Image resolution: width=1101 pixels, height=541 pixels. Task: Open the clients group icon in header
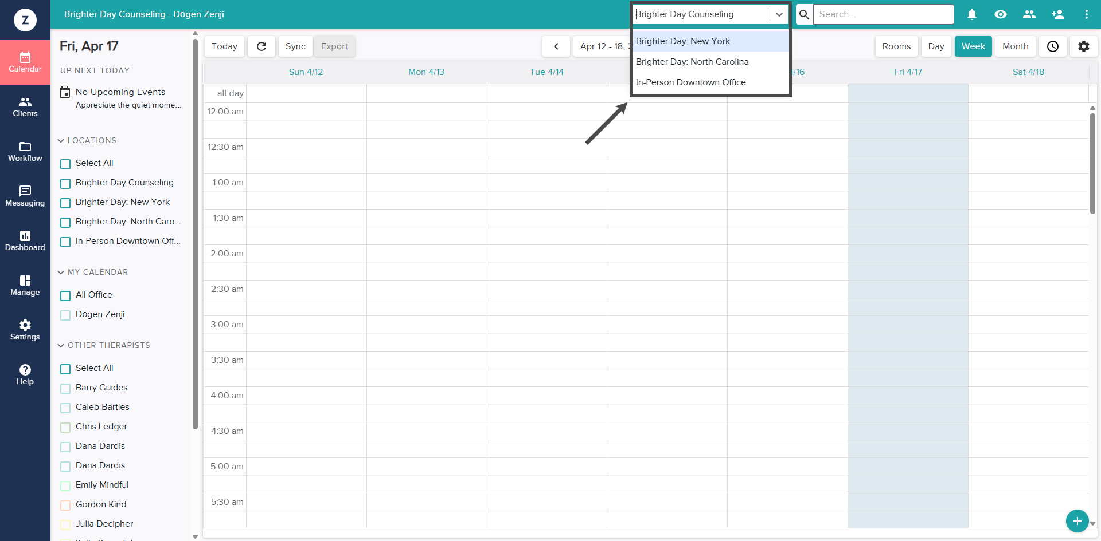pyautogui.click(x=1029, y=14)
